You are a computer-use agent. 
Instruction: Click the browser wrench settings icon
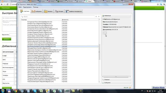click(x=164, y=4)
